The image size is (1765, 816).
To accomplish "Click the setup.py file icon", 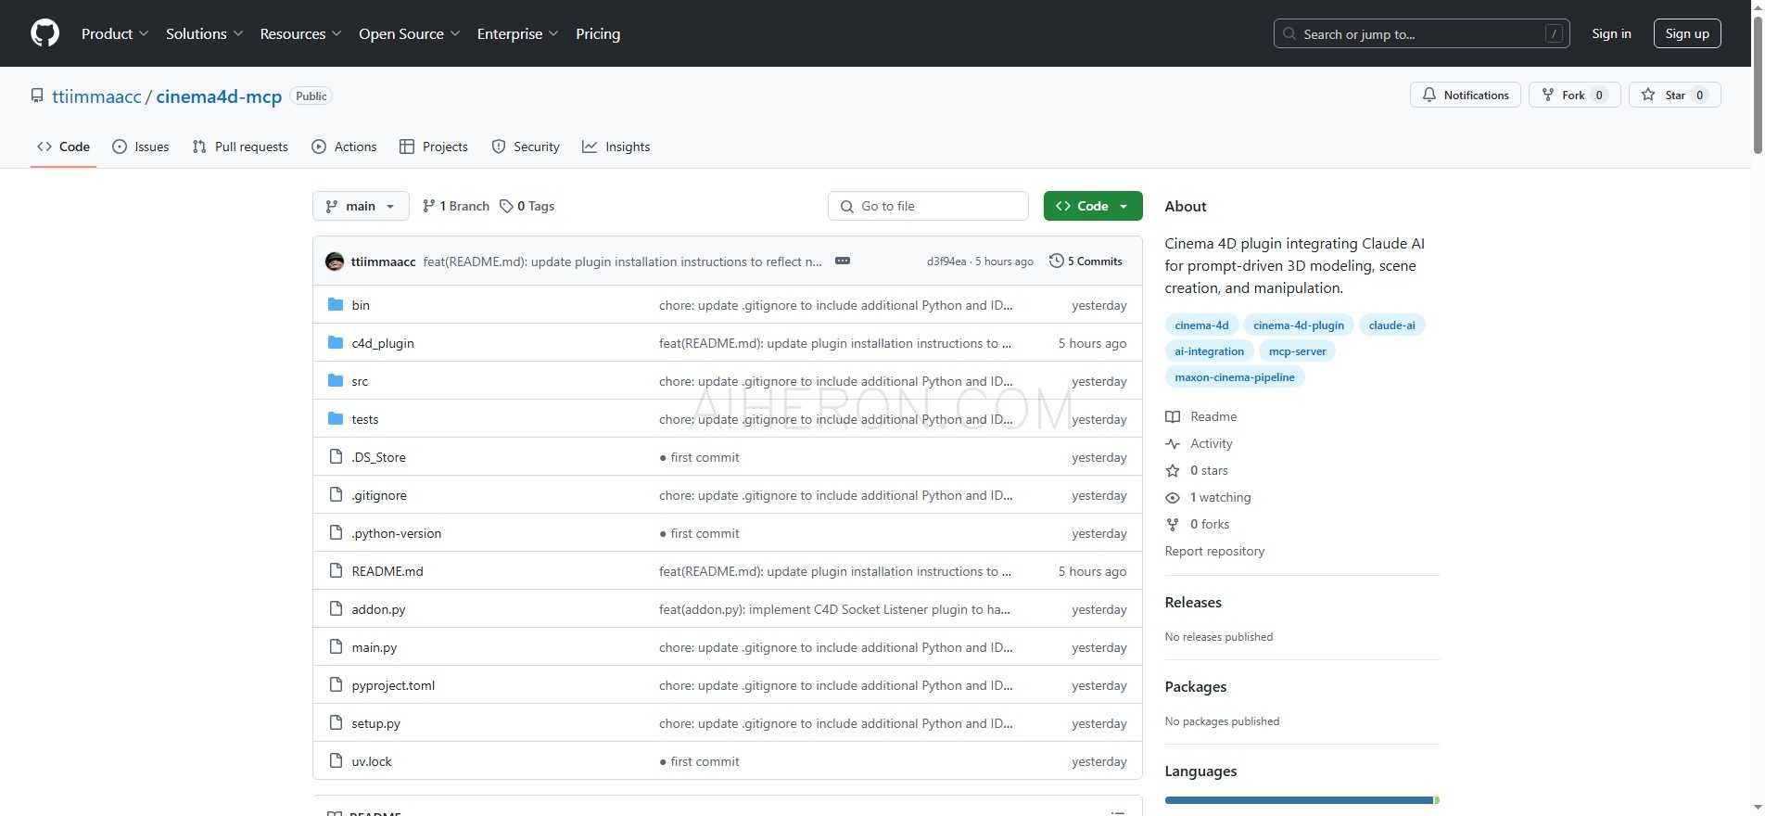I will (x=336, y=723).
